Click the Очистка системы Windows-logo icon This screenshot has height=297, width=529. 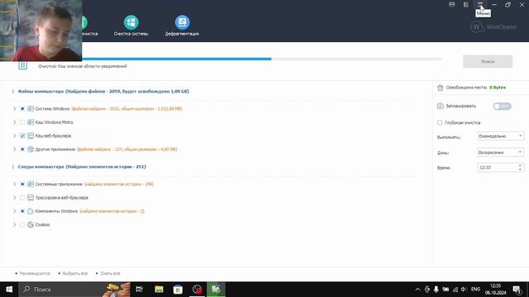point(131,22)
